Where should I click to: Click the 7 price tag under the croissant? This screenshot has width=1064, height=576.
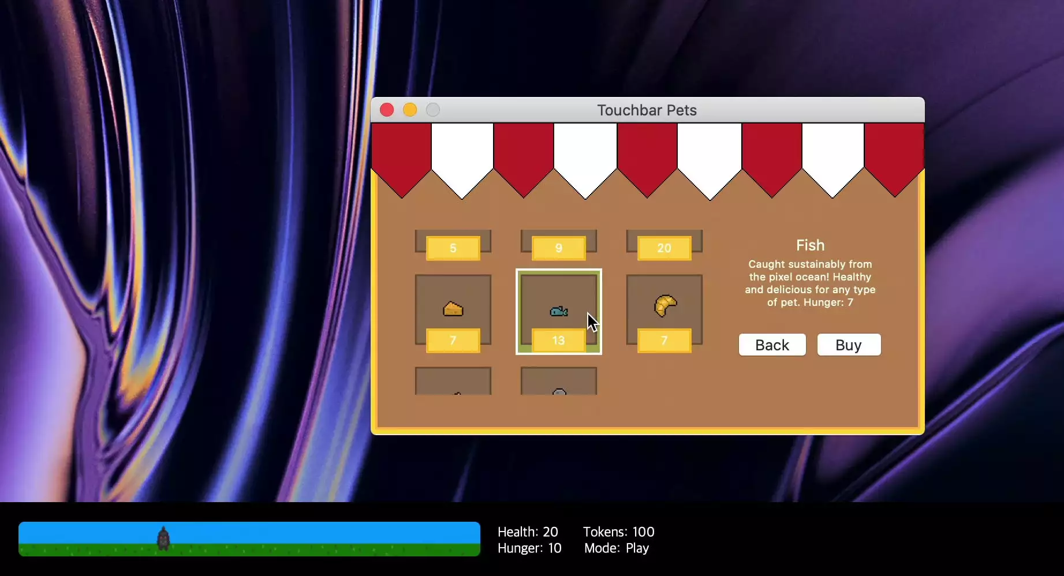click(x=664, y=341)
